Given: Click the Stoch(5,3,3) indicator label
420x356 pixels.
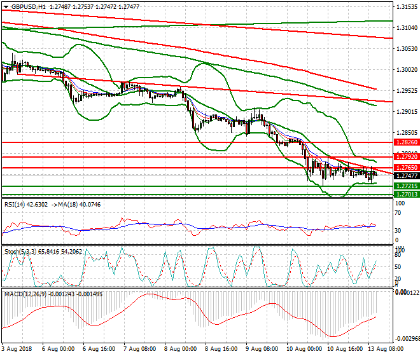Looking at the screenshot, I should coord(20,252).
